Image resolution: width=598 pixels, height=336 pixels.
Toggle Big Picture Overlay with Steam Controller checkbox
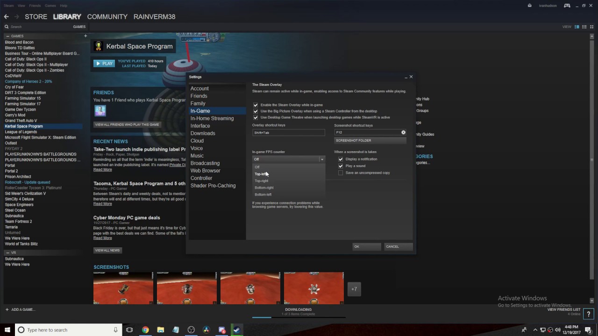point(256,111)
